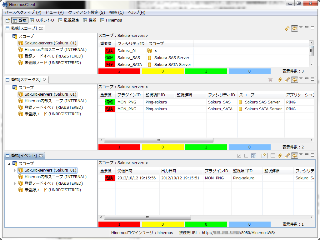The width and height of the screenshot is (320, 240).
Task: Expand 登録ノードすべて node in 監視[イベント] tree
Action: click(15, 183)
